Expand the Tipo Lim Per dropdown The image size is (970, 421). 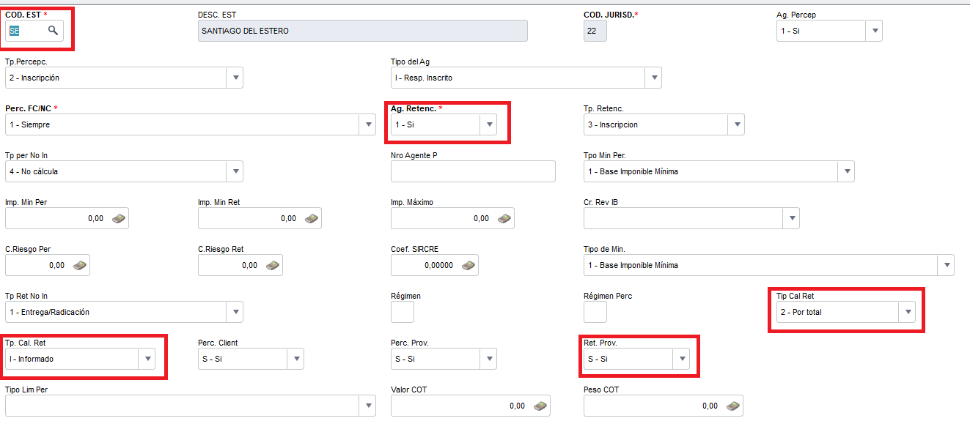pyautogui.click(x=367, y=406)
